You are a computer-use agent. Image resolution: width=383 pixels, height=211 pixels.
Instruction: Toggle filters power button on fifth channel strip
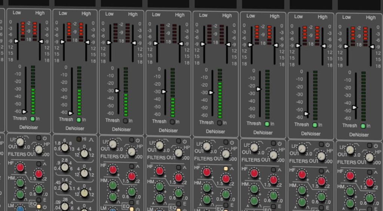tap(226, 142)
